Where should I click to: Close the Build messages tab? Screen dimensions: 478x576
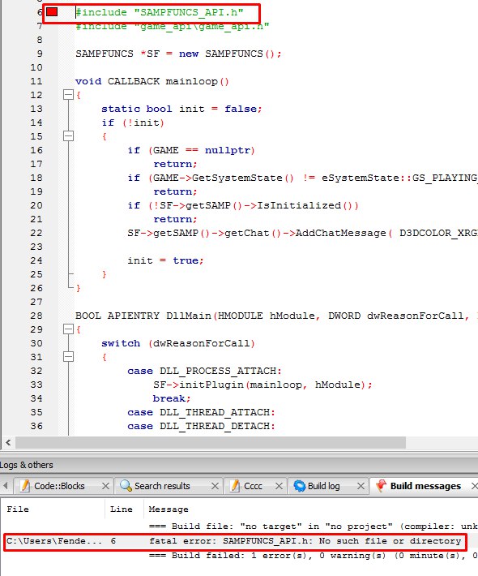[475, 486]
